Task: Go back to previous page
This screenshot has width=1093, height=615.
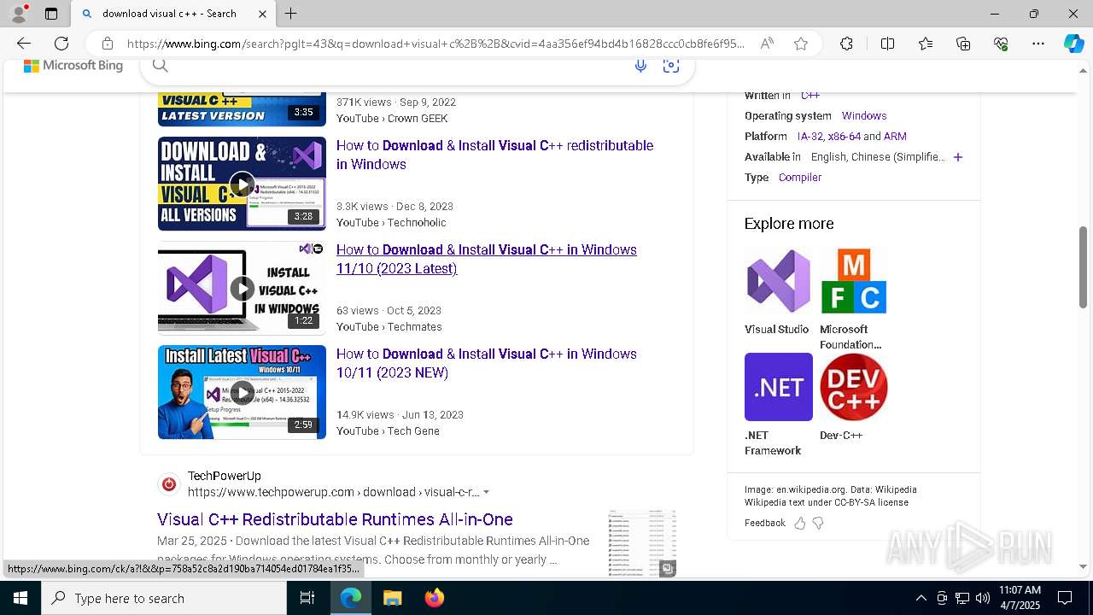Action: coord(24,44)
